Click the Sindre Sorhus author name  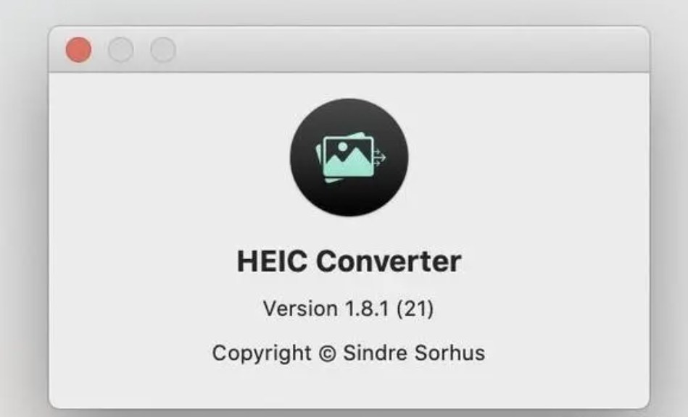[414, 353]
